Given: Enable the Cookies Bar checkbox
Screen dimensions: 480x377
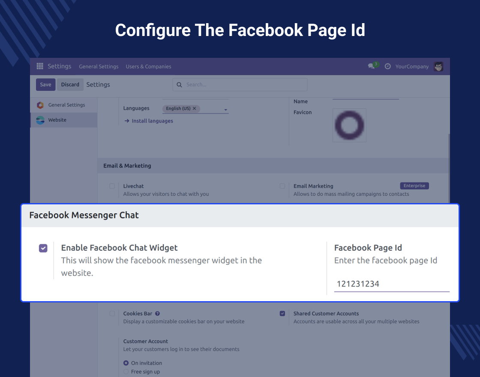Looking at the screenshot, I should 112,314.
